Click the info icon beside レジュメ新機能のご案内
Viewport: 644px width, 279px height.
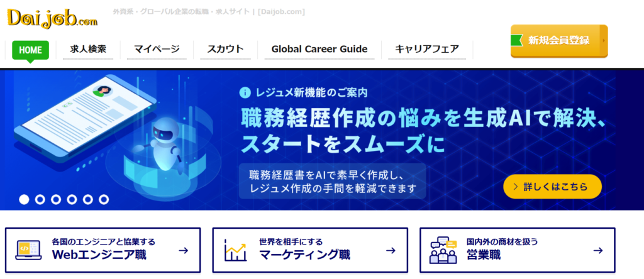(245, 93)
